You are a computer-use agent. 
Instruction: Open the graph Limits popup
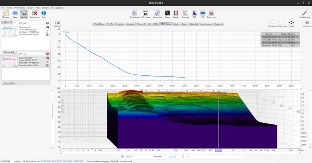(291, 23)
